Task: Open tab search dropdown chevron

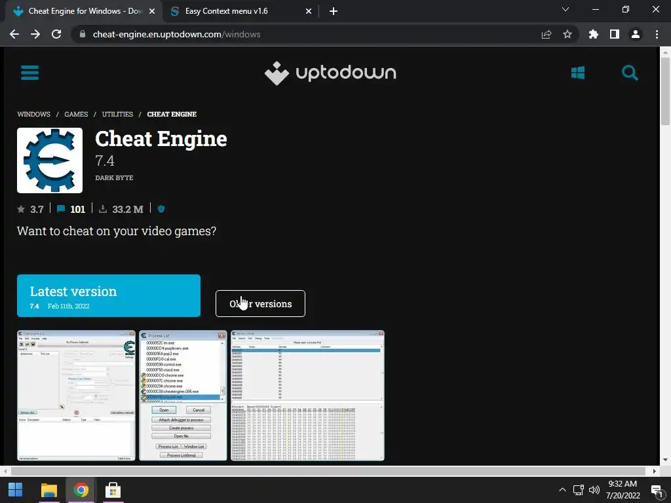Action: (566, 9)
